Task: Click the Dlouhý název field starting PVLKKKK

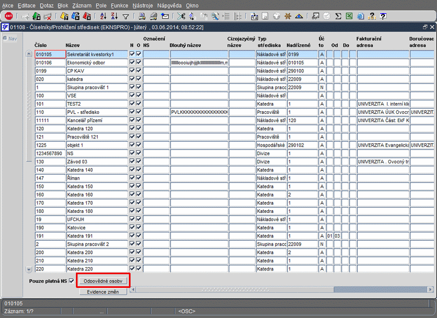Action: (x=199, y=112)
